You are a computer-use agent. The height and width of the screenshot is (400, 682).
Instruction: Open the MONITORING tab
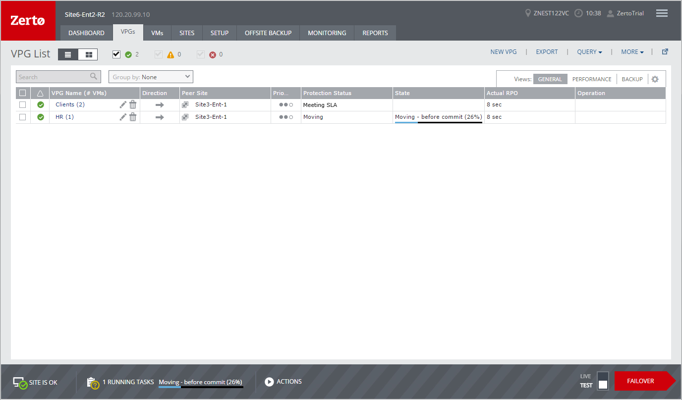click(x=327, y=33)
